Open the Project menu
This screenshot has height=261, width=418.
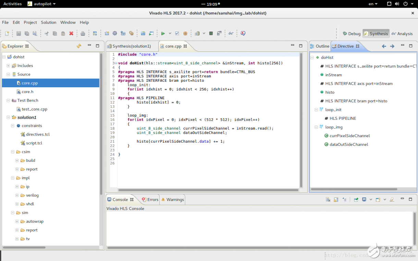pos(30,22)
